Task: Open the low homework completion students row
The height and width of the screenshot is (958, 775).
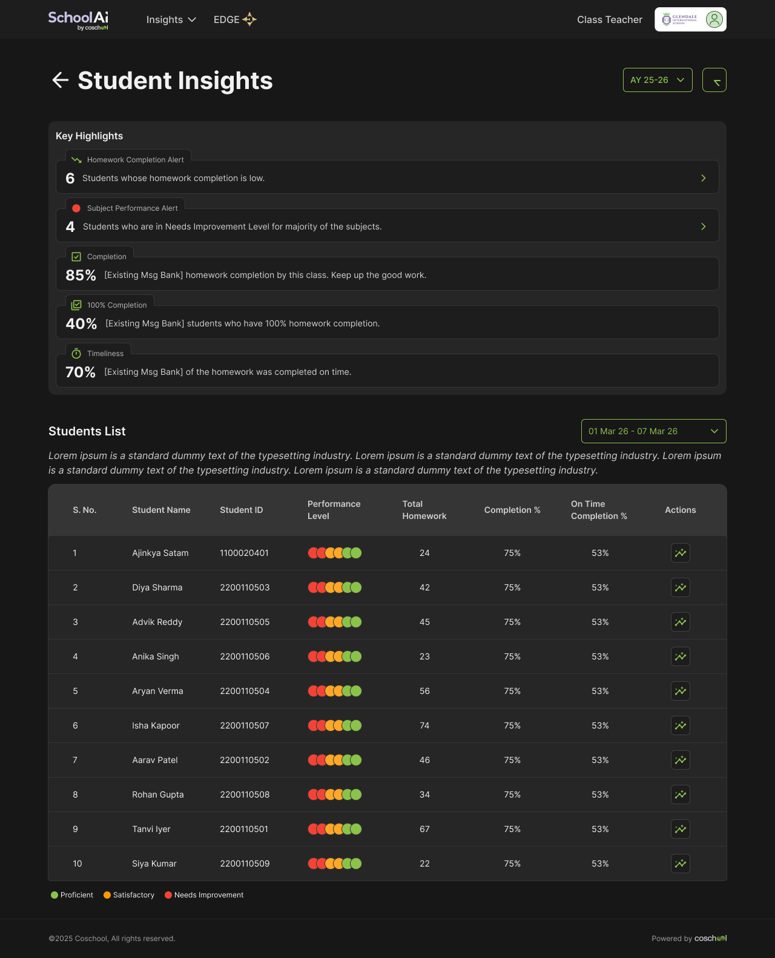Action: click(387, 177)
